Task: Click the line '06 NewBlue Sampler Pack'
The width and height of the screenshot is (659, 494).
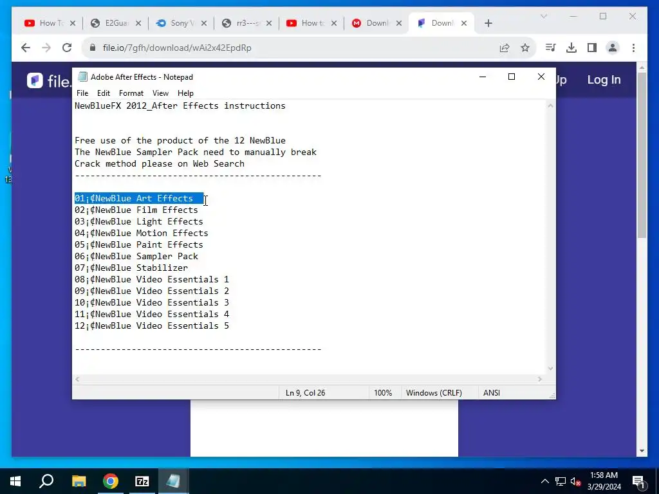Action: coord(136,256)
